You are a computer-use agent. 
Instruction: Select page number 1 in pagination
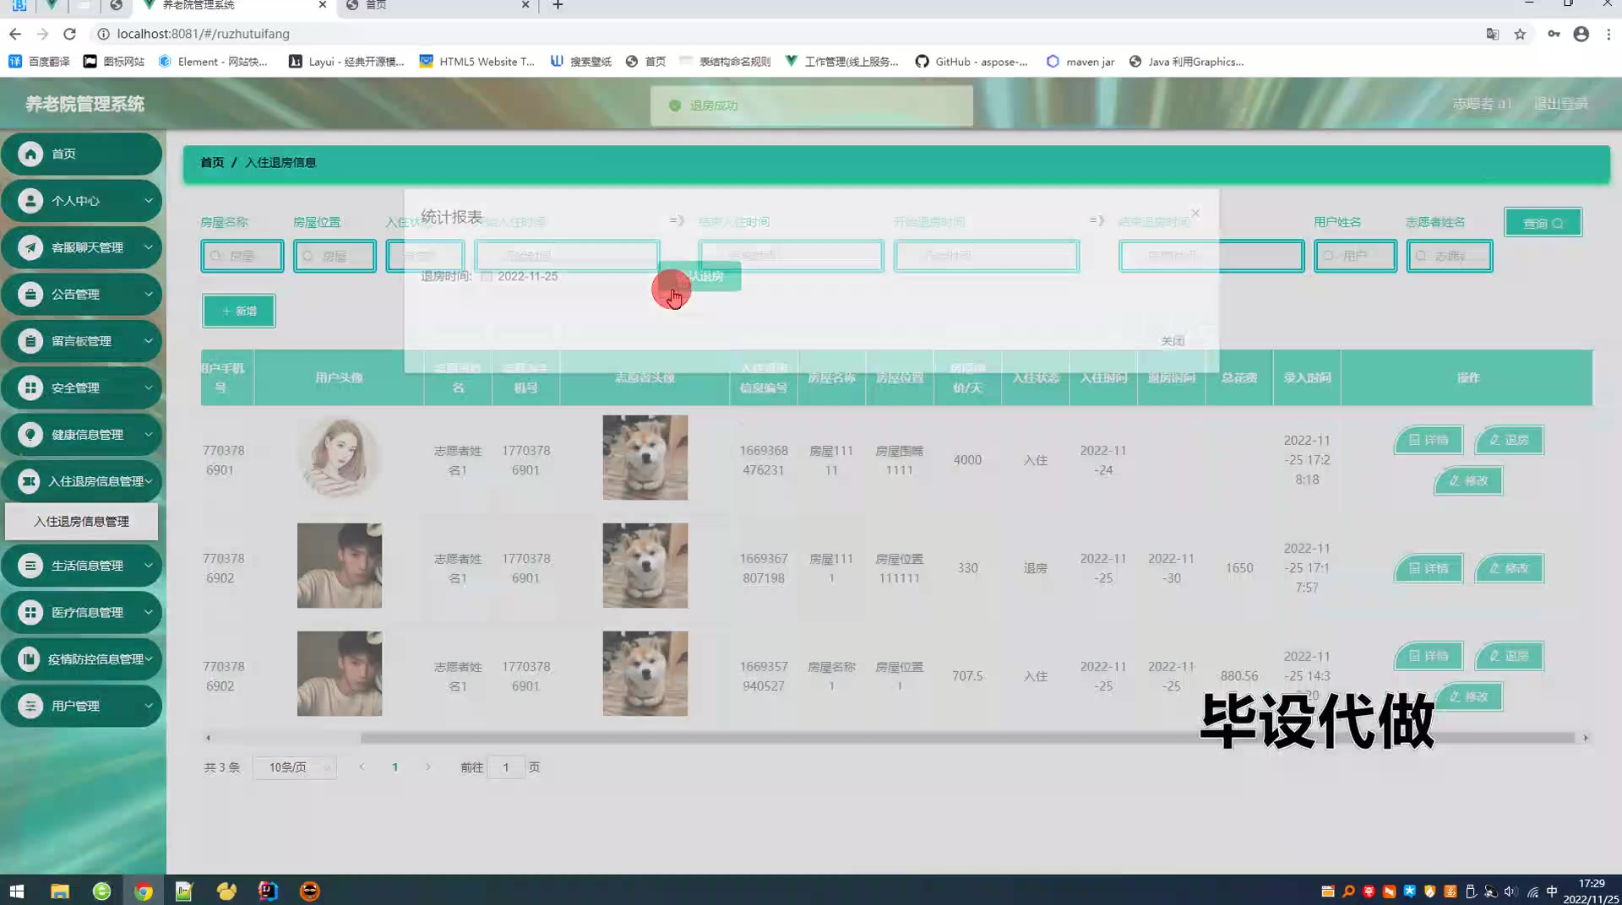tap(395, 767)
